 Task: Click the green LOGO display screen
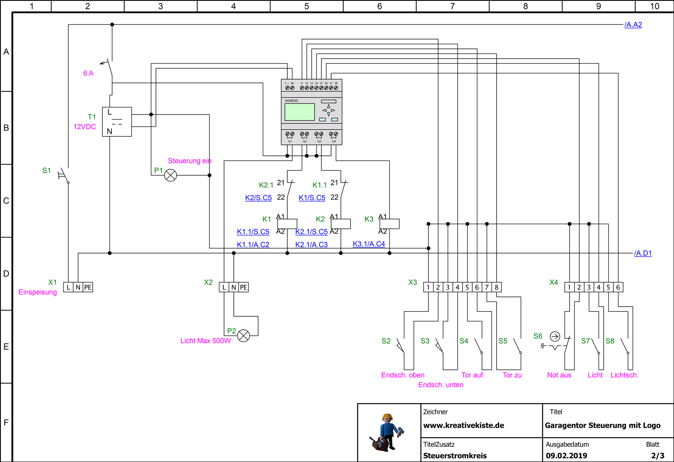pyautogui.click(x=299, y=112)
